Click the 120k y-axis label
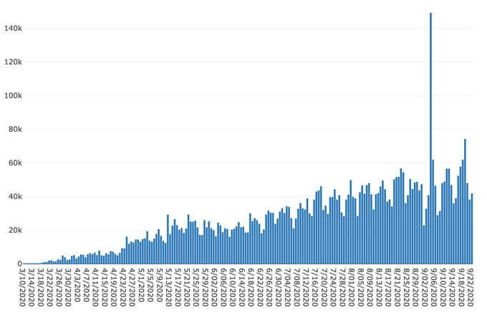487x313 pixels. [x=13, y=62]
